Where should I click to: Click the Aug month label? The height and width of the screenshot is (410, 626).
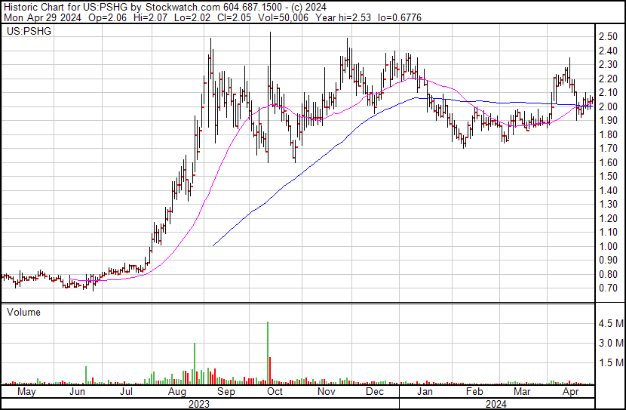pyautogui.click(x=176, y=392)
